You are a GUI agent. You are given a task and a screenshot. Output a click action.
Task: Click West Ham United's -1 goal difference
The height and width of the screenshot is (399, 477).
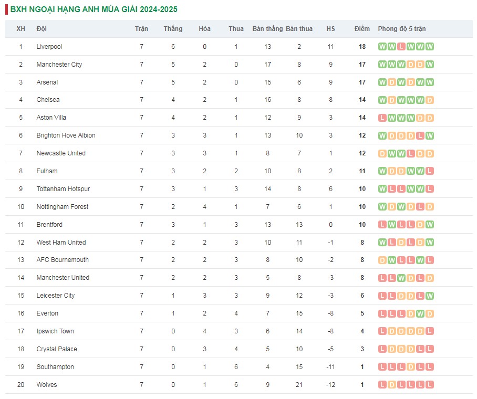point(330,243)
